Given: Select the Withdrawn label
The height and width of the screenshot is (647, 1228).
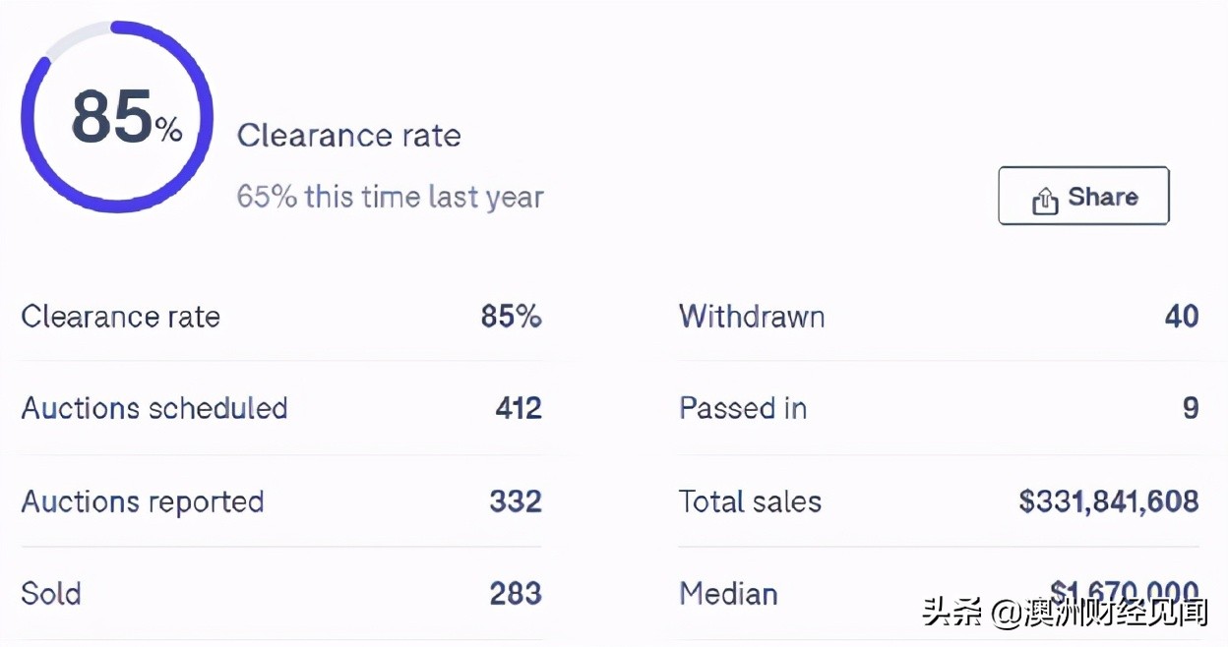Looking at the screenshot, I should 752,317.
